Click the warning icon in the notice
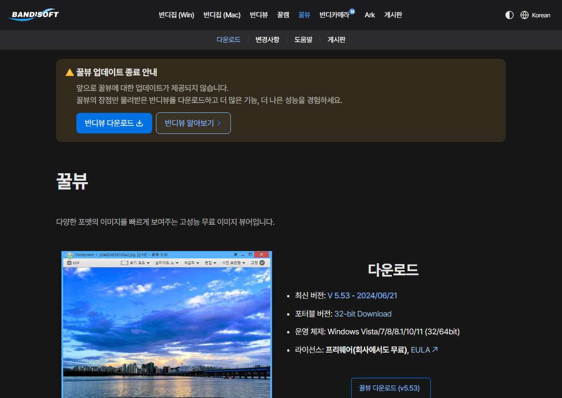562x398 pixels. [x=70, y=73]
